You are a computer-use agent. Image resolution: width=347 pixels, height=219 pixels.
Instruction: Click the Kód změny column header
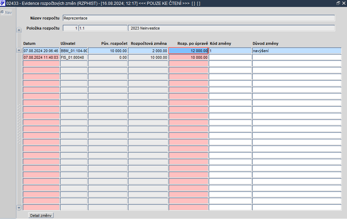(x=220, y=43)
